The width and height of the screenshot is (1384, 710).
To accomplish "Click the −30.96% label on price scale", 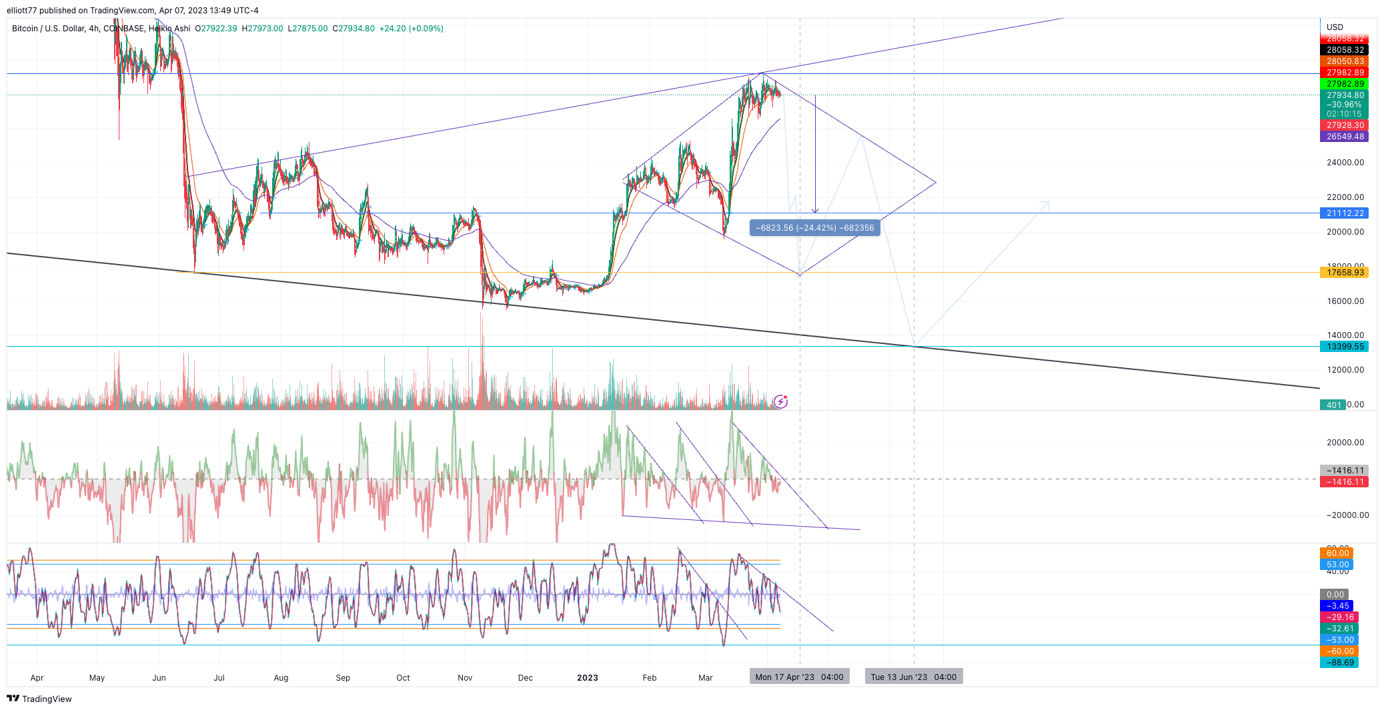I will (x=1344, y=105).
